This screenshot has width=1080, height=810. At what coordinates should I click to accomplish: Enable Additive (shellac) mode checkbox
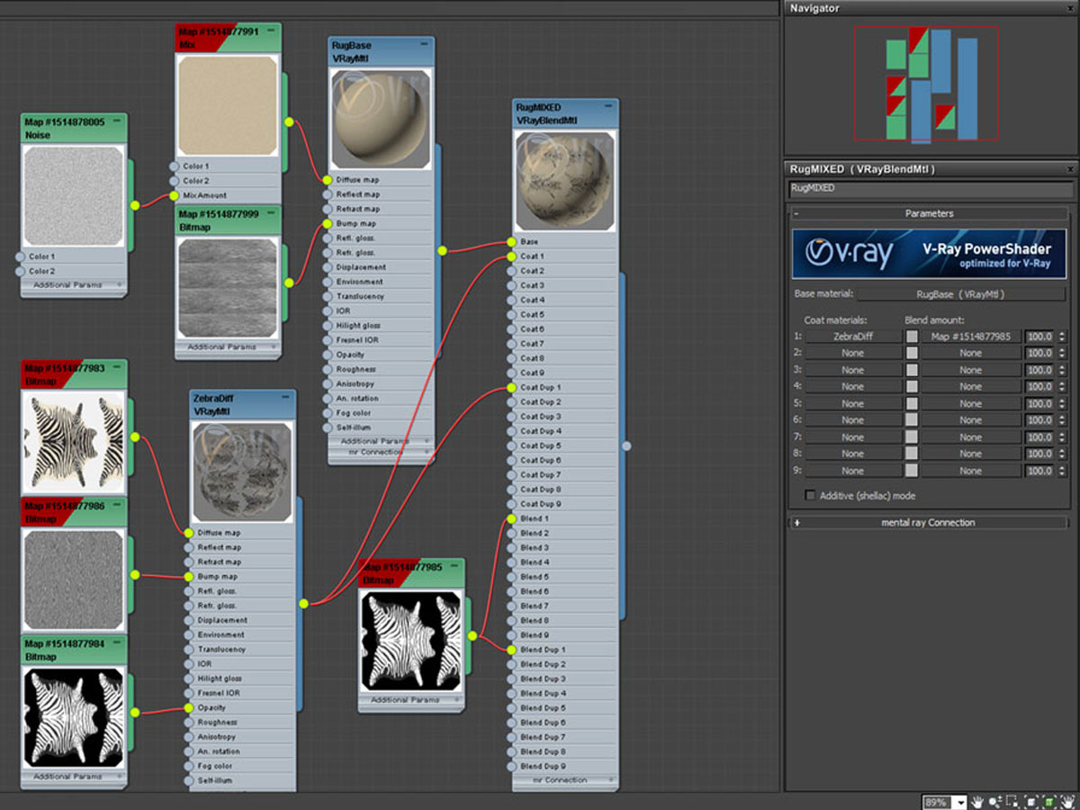coord(811,496)
